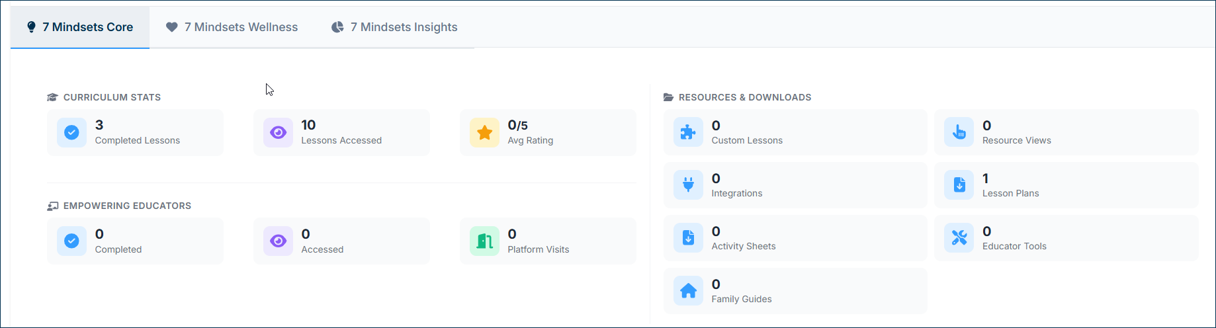Click the house icon for Family Guides
Image resolution: width=1216 pixels, height=328 pixels.
tap(688, 291)
